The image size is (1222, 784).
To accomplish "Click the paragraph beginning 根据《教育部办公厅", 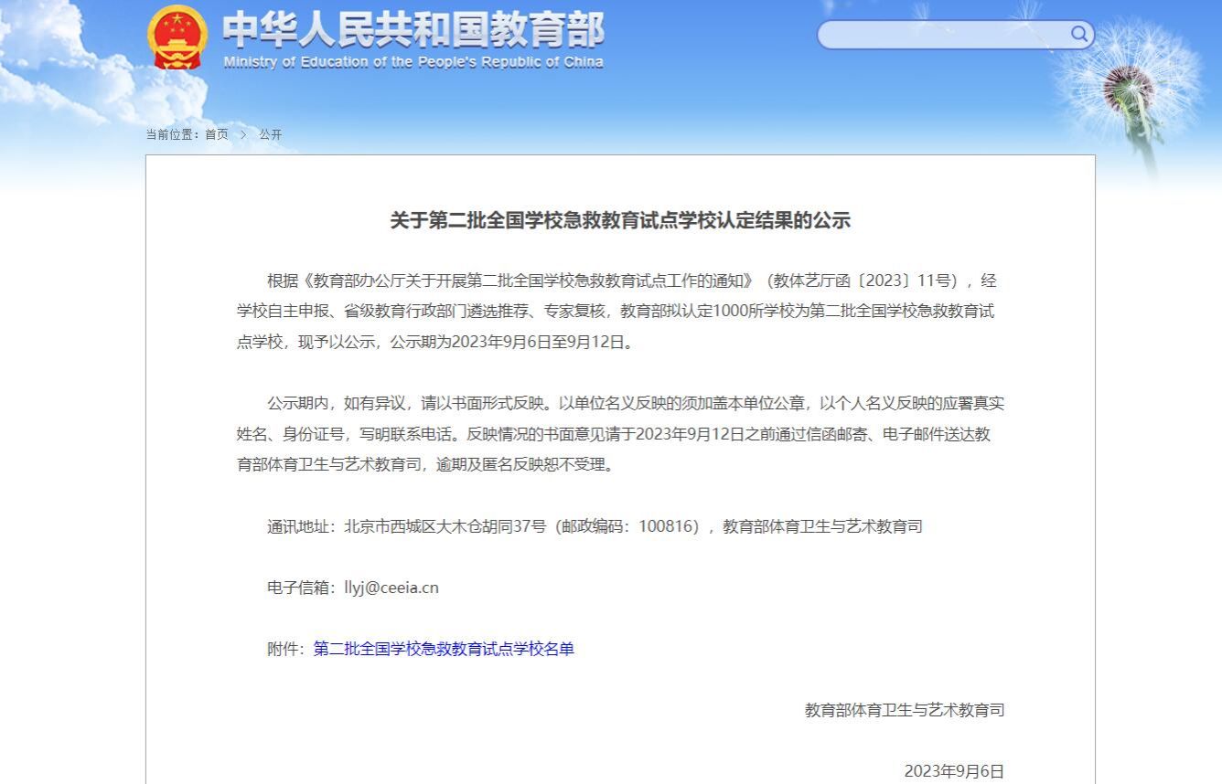I will [x=616, y=312].
